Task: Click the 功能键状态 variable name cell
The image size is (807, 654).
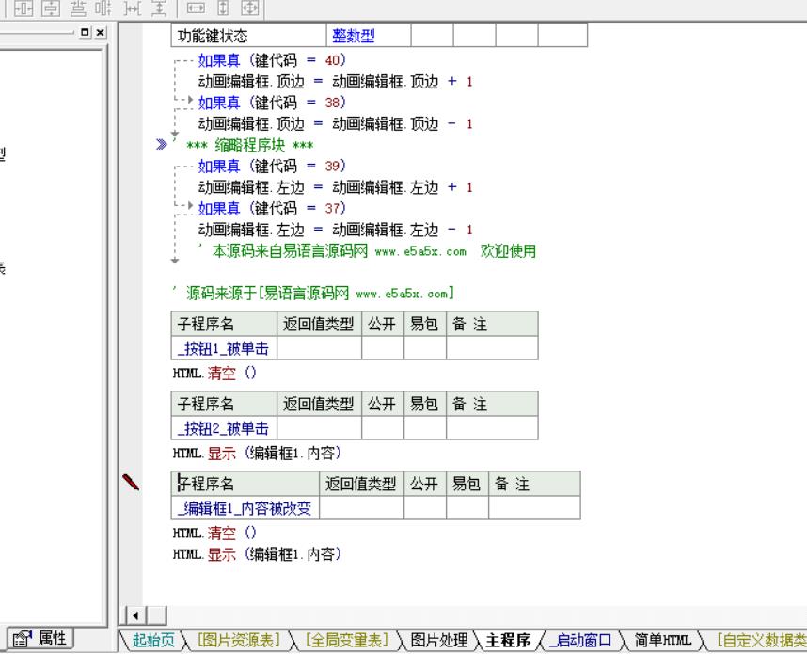Action: point(248,36)
